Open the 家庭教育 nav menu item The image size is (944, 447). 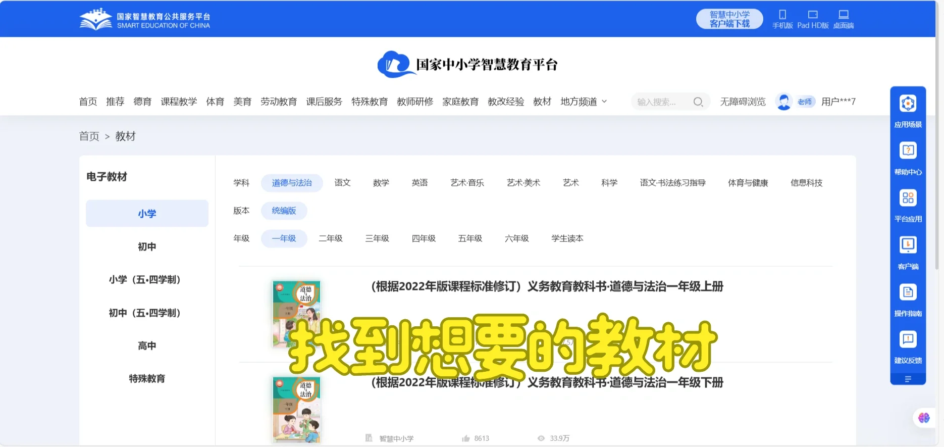click(460, 102)
